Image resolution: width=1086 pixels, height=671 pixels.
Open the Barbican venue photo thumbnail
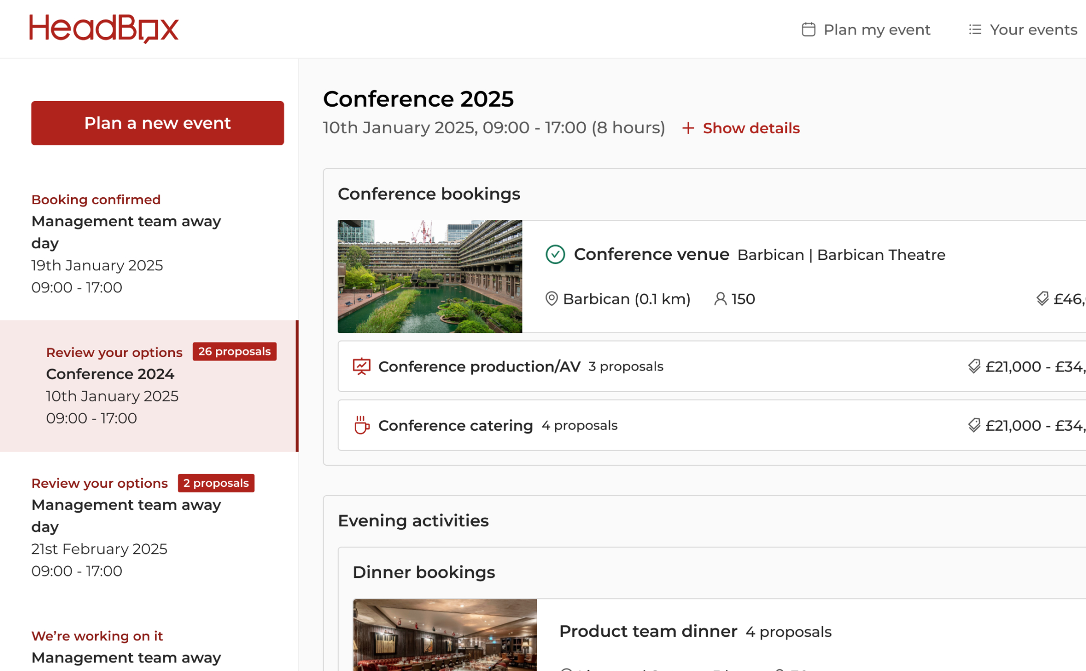(x=430, y=276)
